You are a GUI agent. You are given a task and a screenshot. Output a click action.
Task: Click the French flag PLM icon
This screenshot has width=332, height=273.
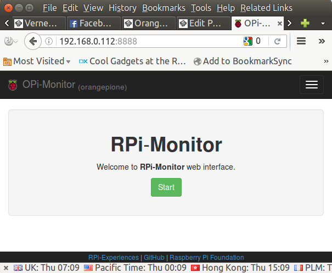pyautogui.click(x=299, y=268)
